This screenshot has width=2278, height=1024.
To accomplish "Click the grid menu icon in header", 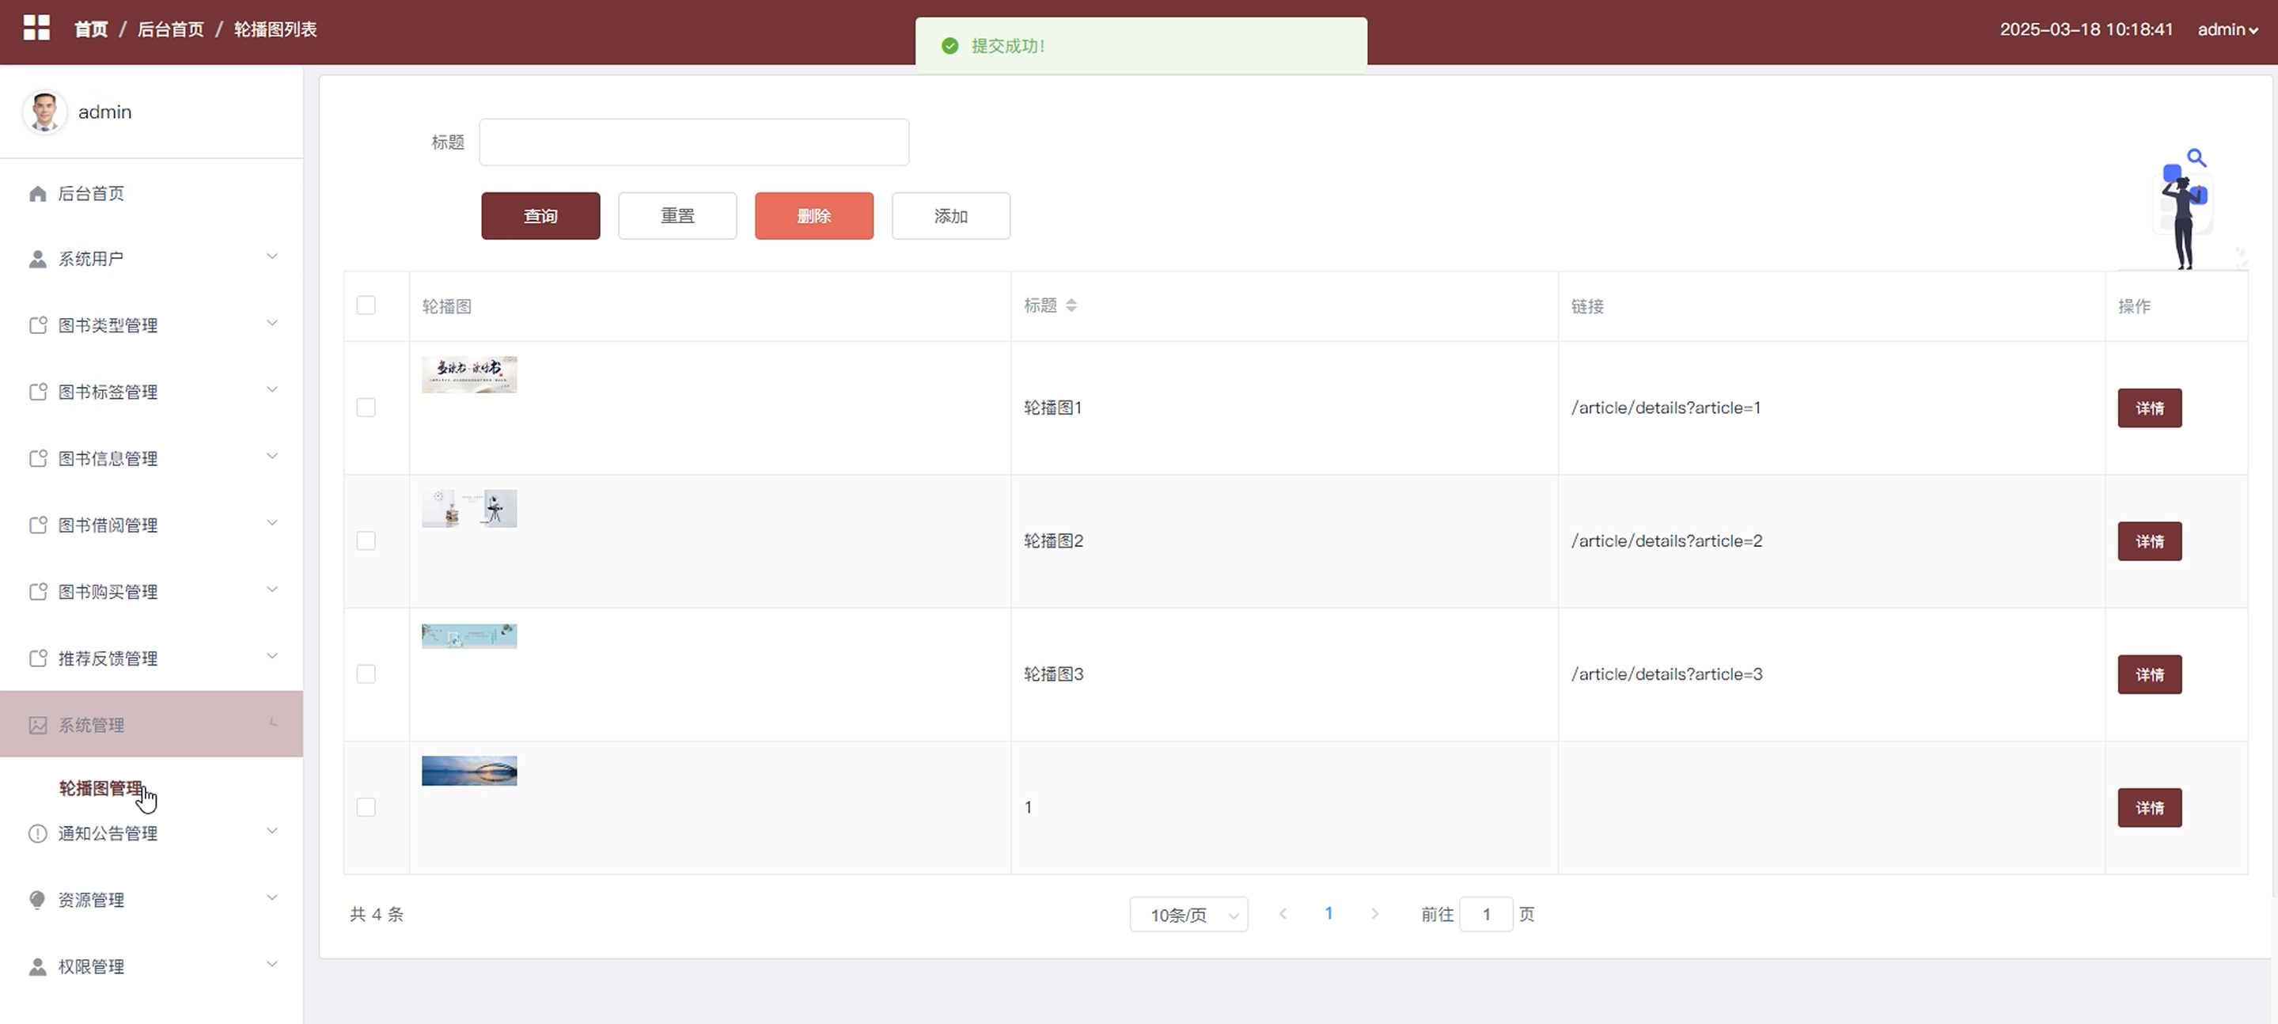I will tap(36, 28).
